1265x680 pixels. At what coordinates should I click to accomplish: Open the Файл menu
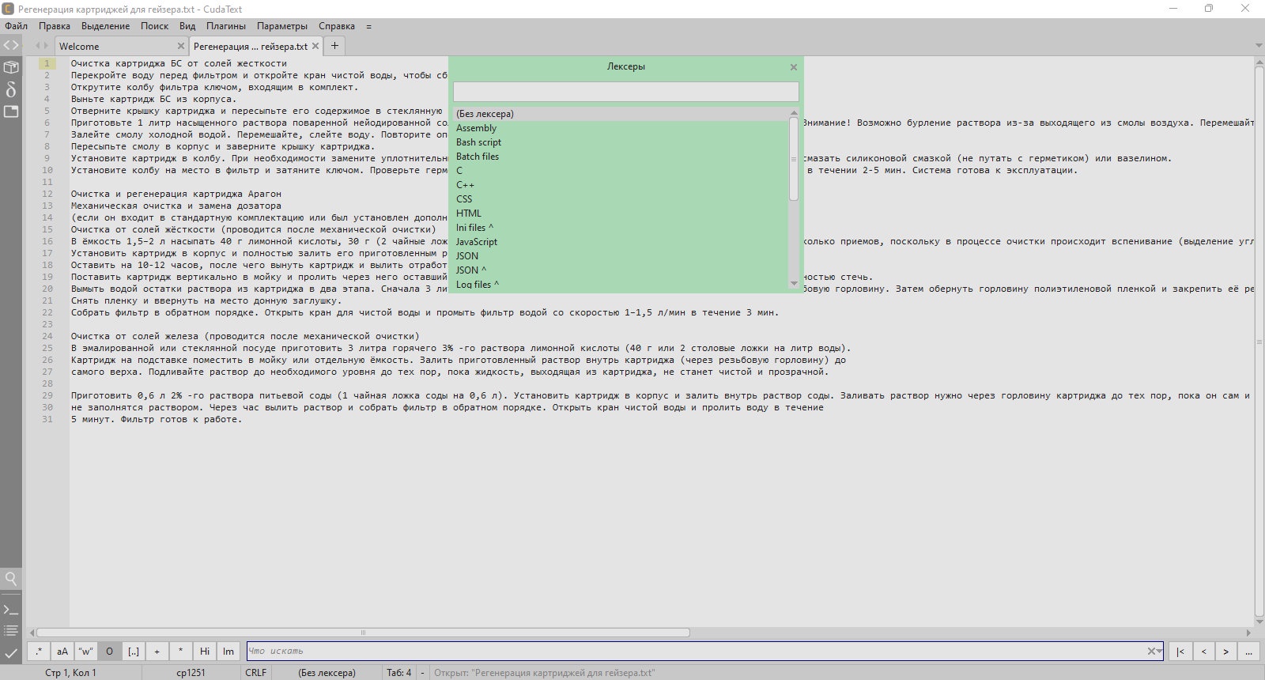point(16,26)
